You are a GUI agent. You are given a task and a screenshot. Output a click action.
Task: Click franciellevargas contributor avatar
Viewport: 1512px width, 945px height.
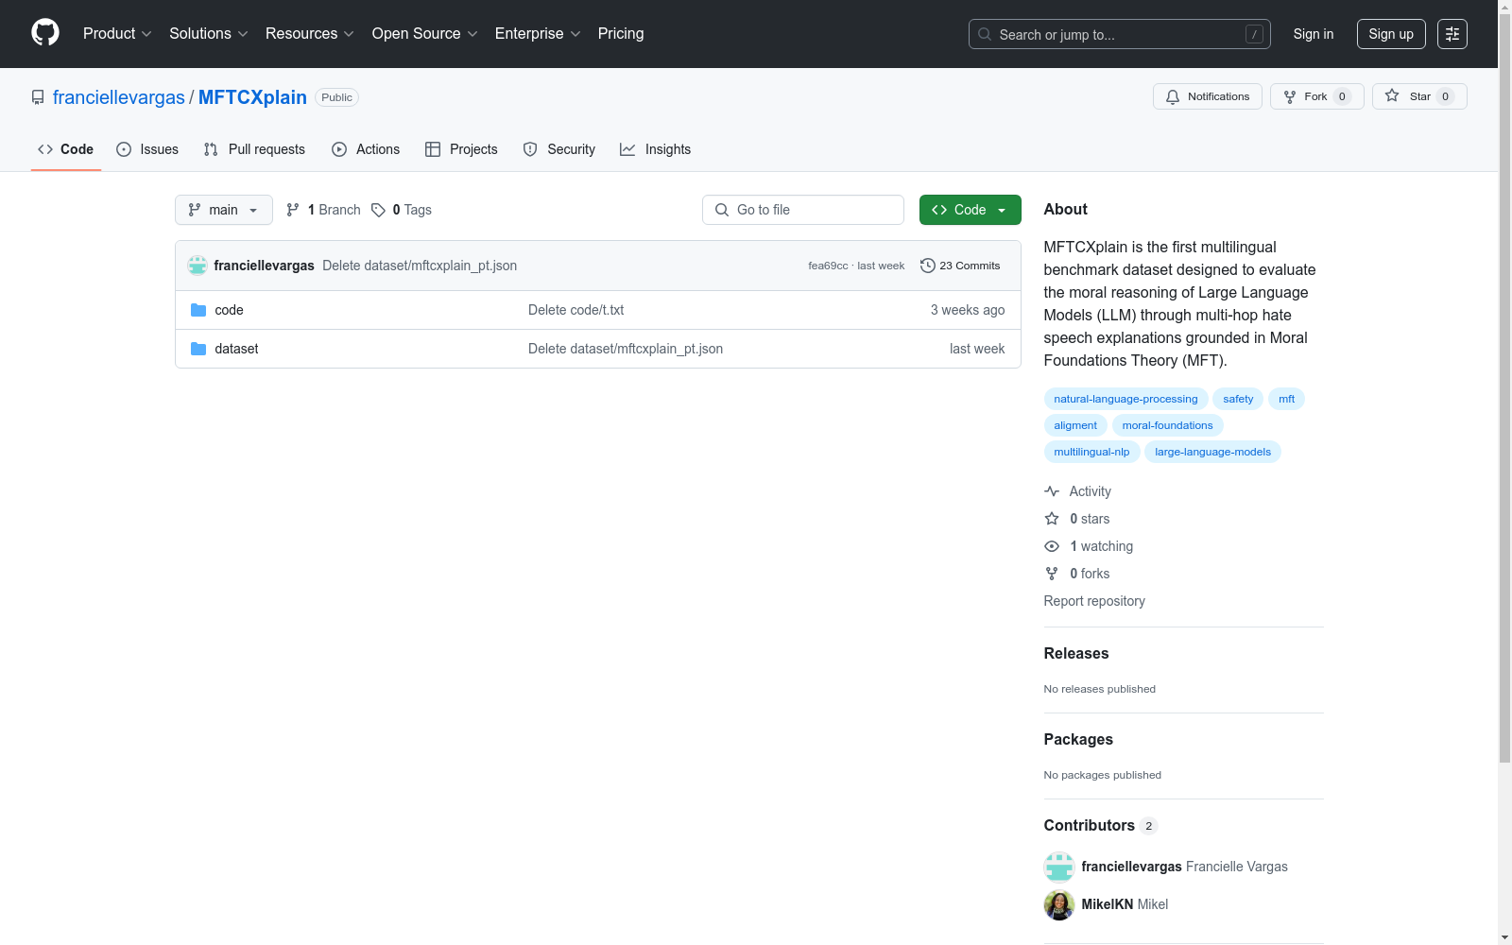tap(1059, 867)
